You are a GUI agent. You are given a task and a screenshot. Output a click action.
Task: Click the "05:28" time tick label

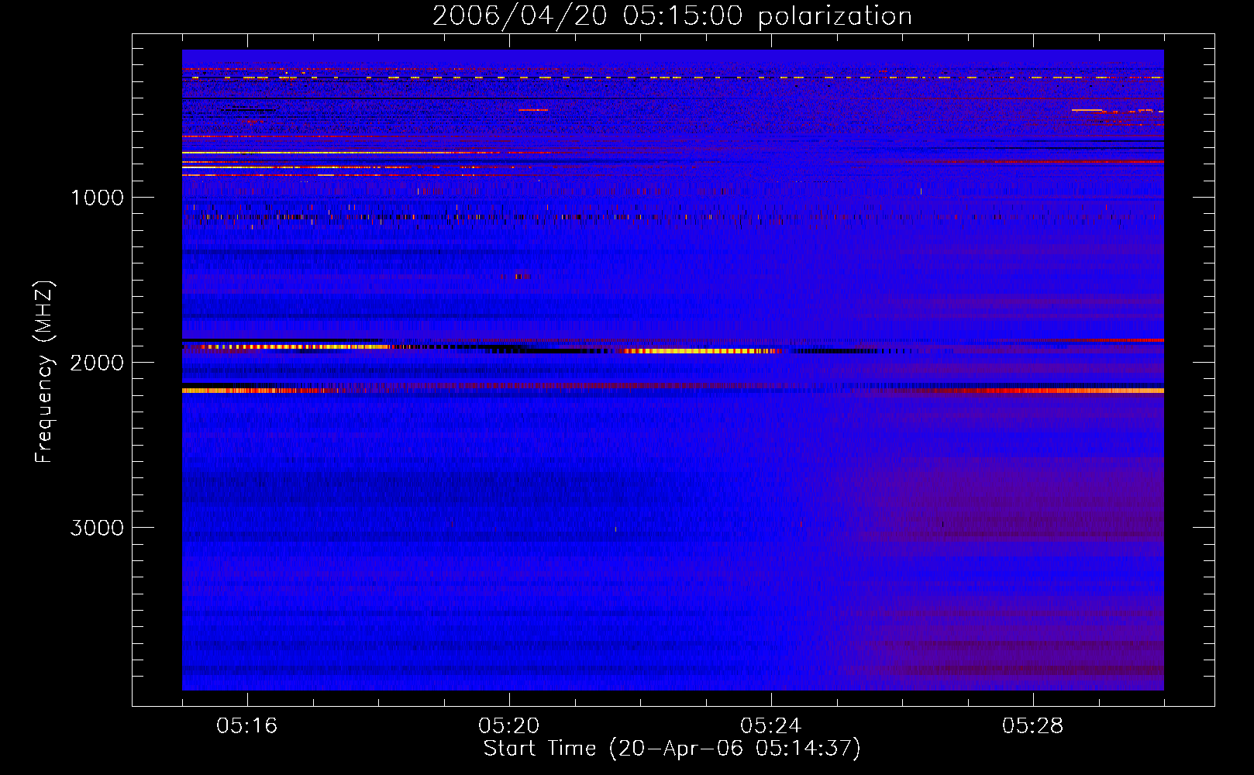tap(1032, 726)
